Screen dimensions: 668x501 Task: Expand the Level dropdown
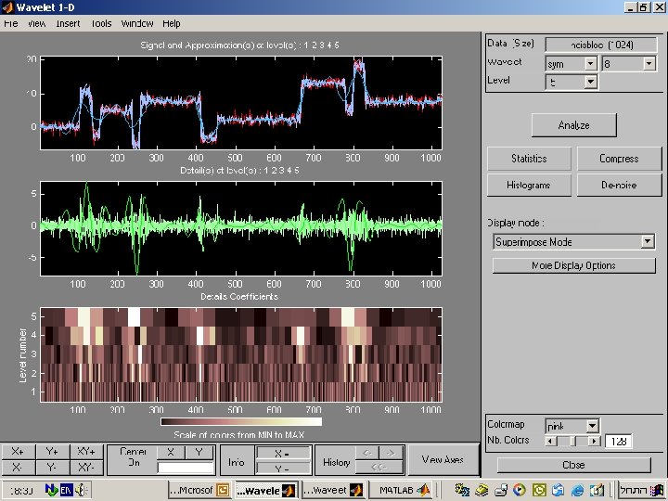point(571,82)
